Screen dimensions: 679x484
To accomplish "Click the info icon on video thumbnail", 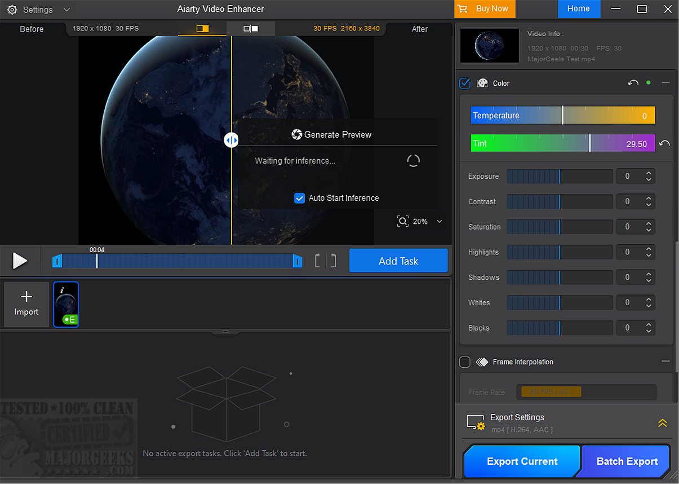I will coord(61,290).
